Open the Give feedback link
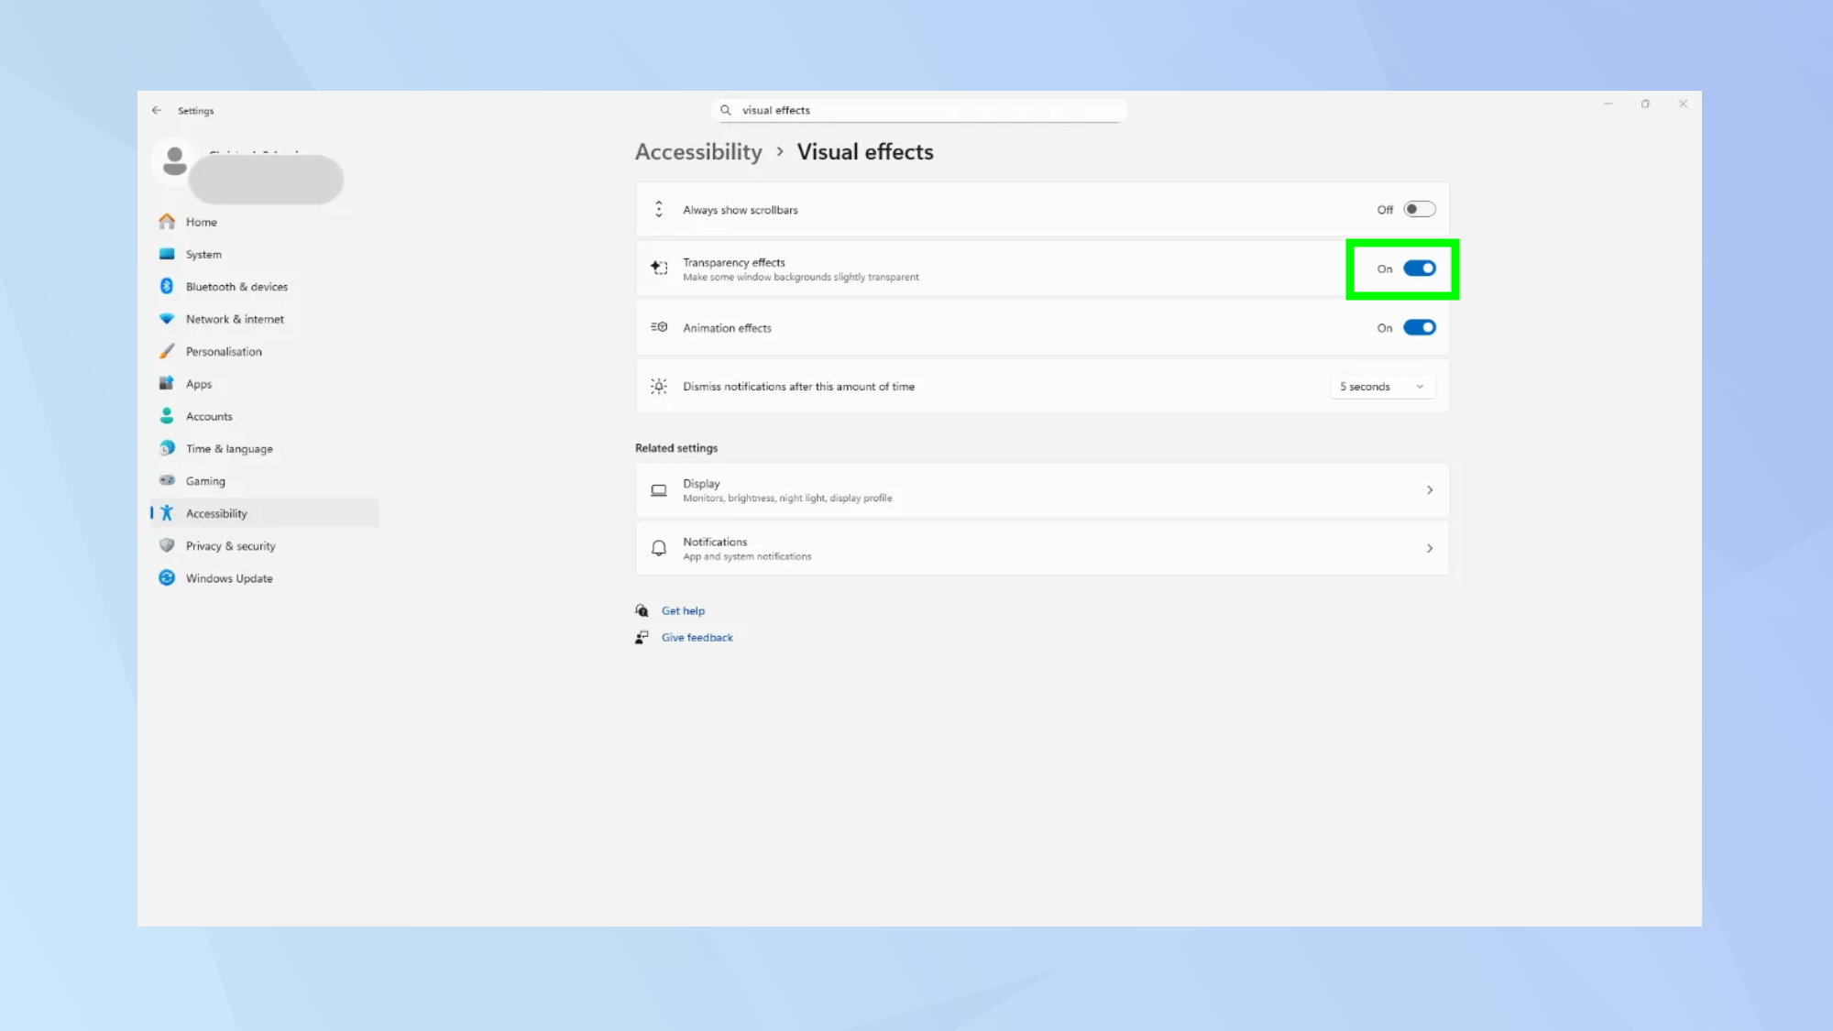 tap(697, 637)
